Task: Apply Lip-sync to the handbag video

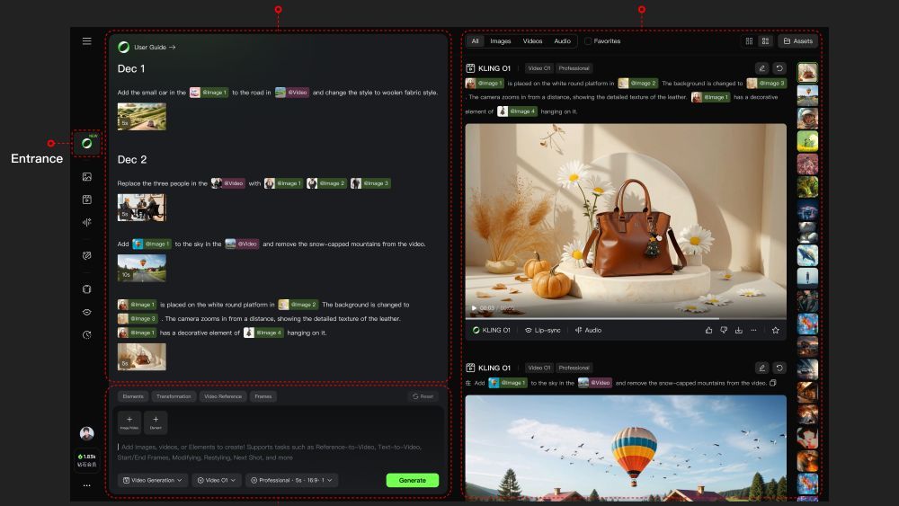Action: click(542, 330)
